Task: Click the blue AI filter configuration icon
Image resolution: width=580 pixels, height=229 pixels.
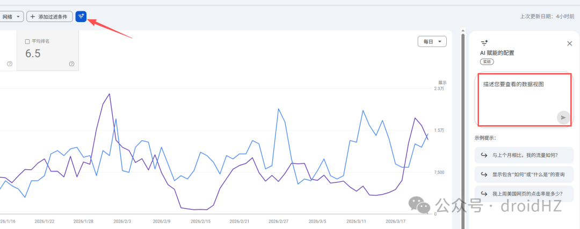Action: click(x=81, y=16)
